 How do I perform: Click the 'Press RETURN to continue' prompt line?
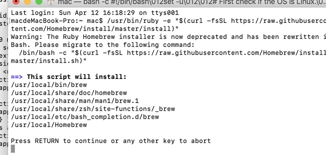[111, 141]
